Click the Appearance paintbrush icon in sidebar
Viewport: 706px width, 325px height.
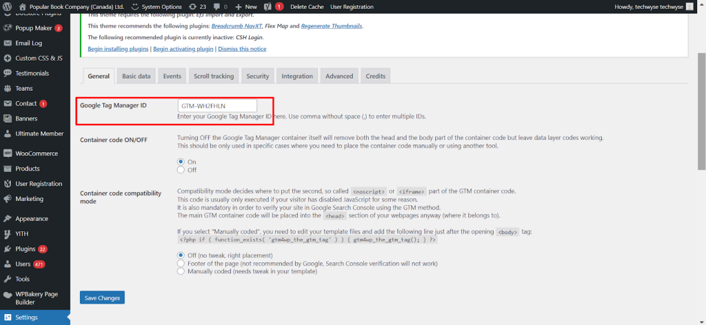pos(8,218)
